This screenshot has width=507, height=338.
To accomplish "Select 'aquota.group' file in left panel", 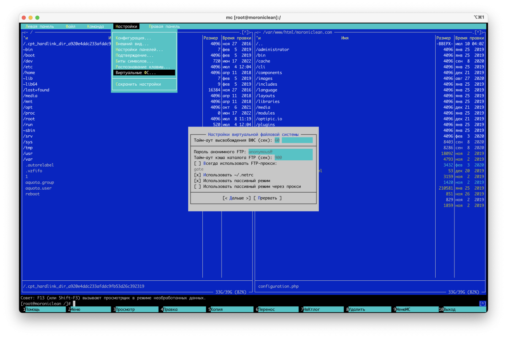I will 39,183.
